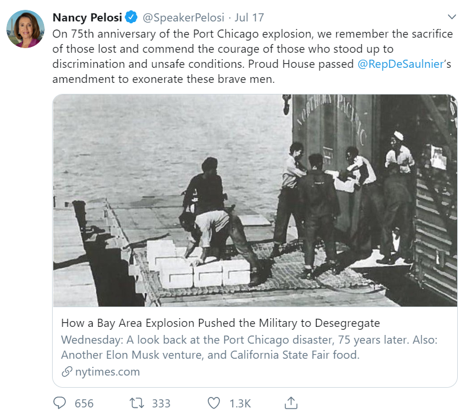Image resolution: width=463 pixels, height=419 pixels.
Task: Click the 333 retweets count
Action: click(161, 403)
